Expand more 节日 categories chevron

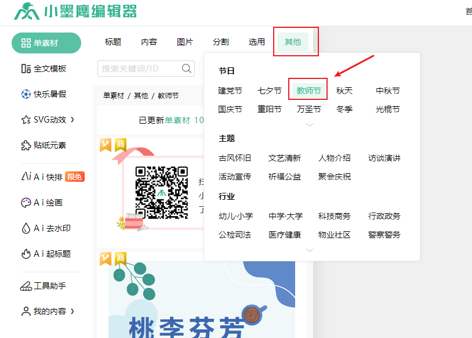click(x=310, y=124)
